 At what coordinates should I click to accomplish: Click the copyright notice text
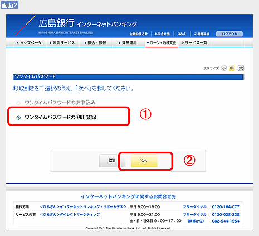coord(128,228)
